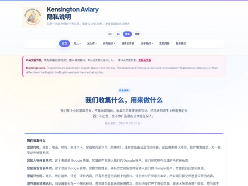Click the English governs. bold text
248x186 pixels.
coord(36,68)
